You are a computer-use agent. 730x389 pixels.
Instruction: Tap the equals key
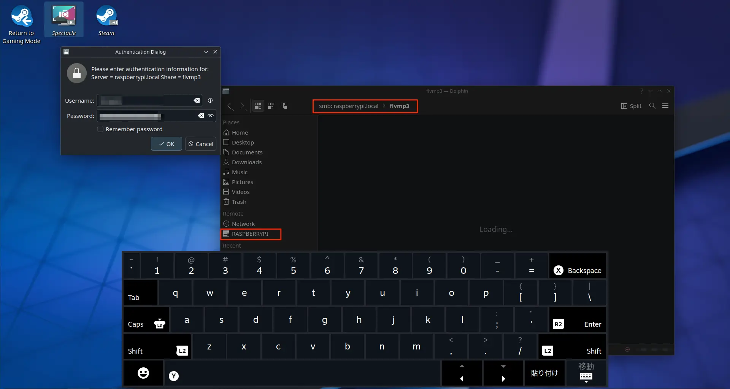(532, 266)
